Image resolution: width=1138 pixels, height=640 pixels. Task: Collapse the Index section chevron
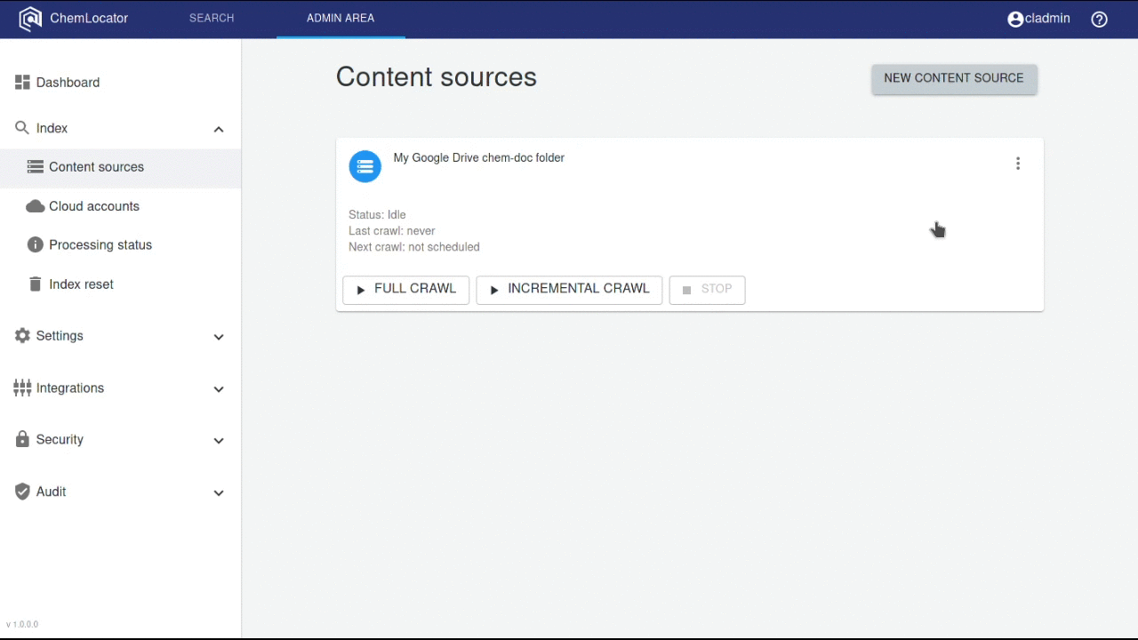[219, 129]
